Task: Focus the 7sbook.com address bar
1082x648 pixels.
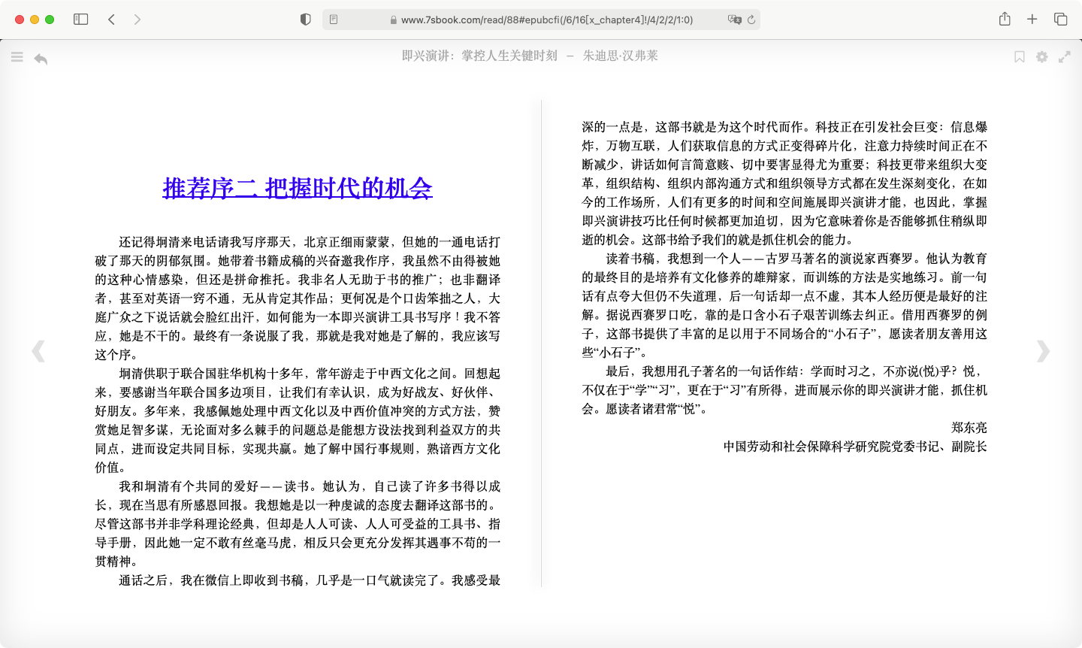Action: pyautogui.click(x=541, y=20)
